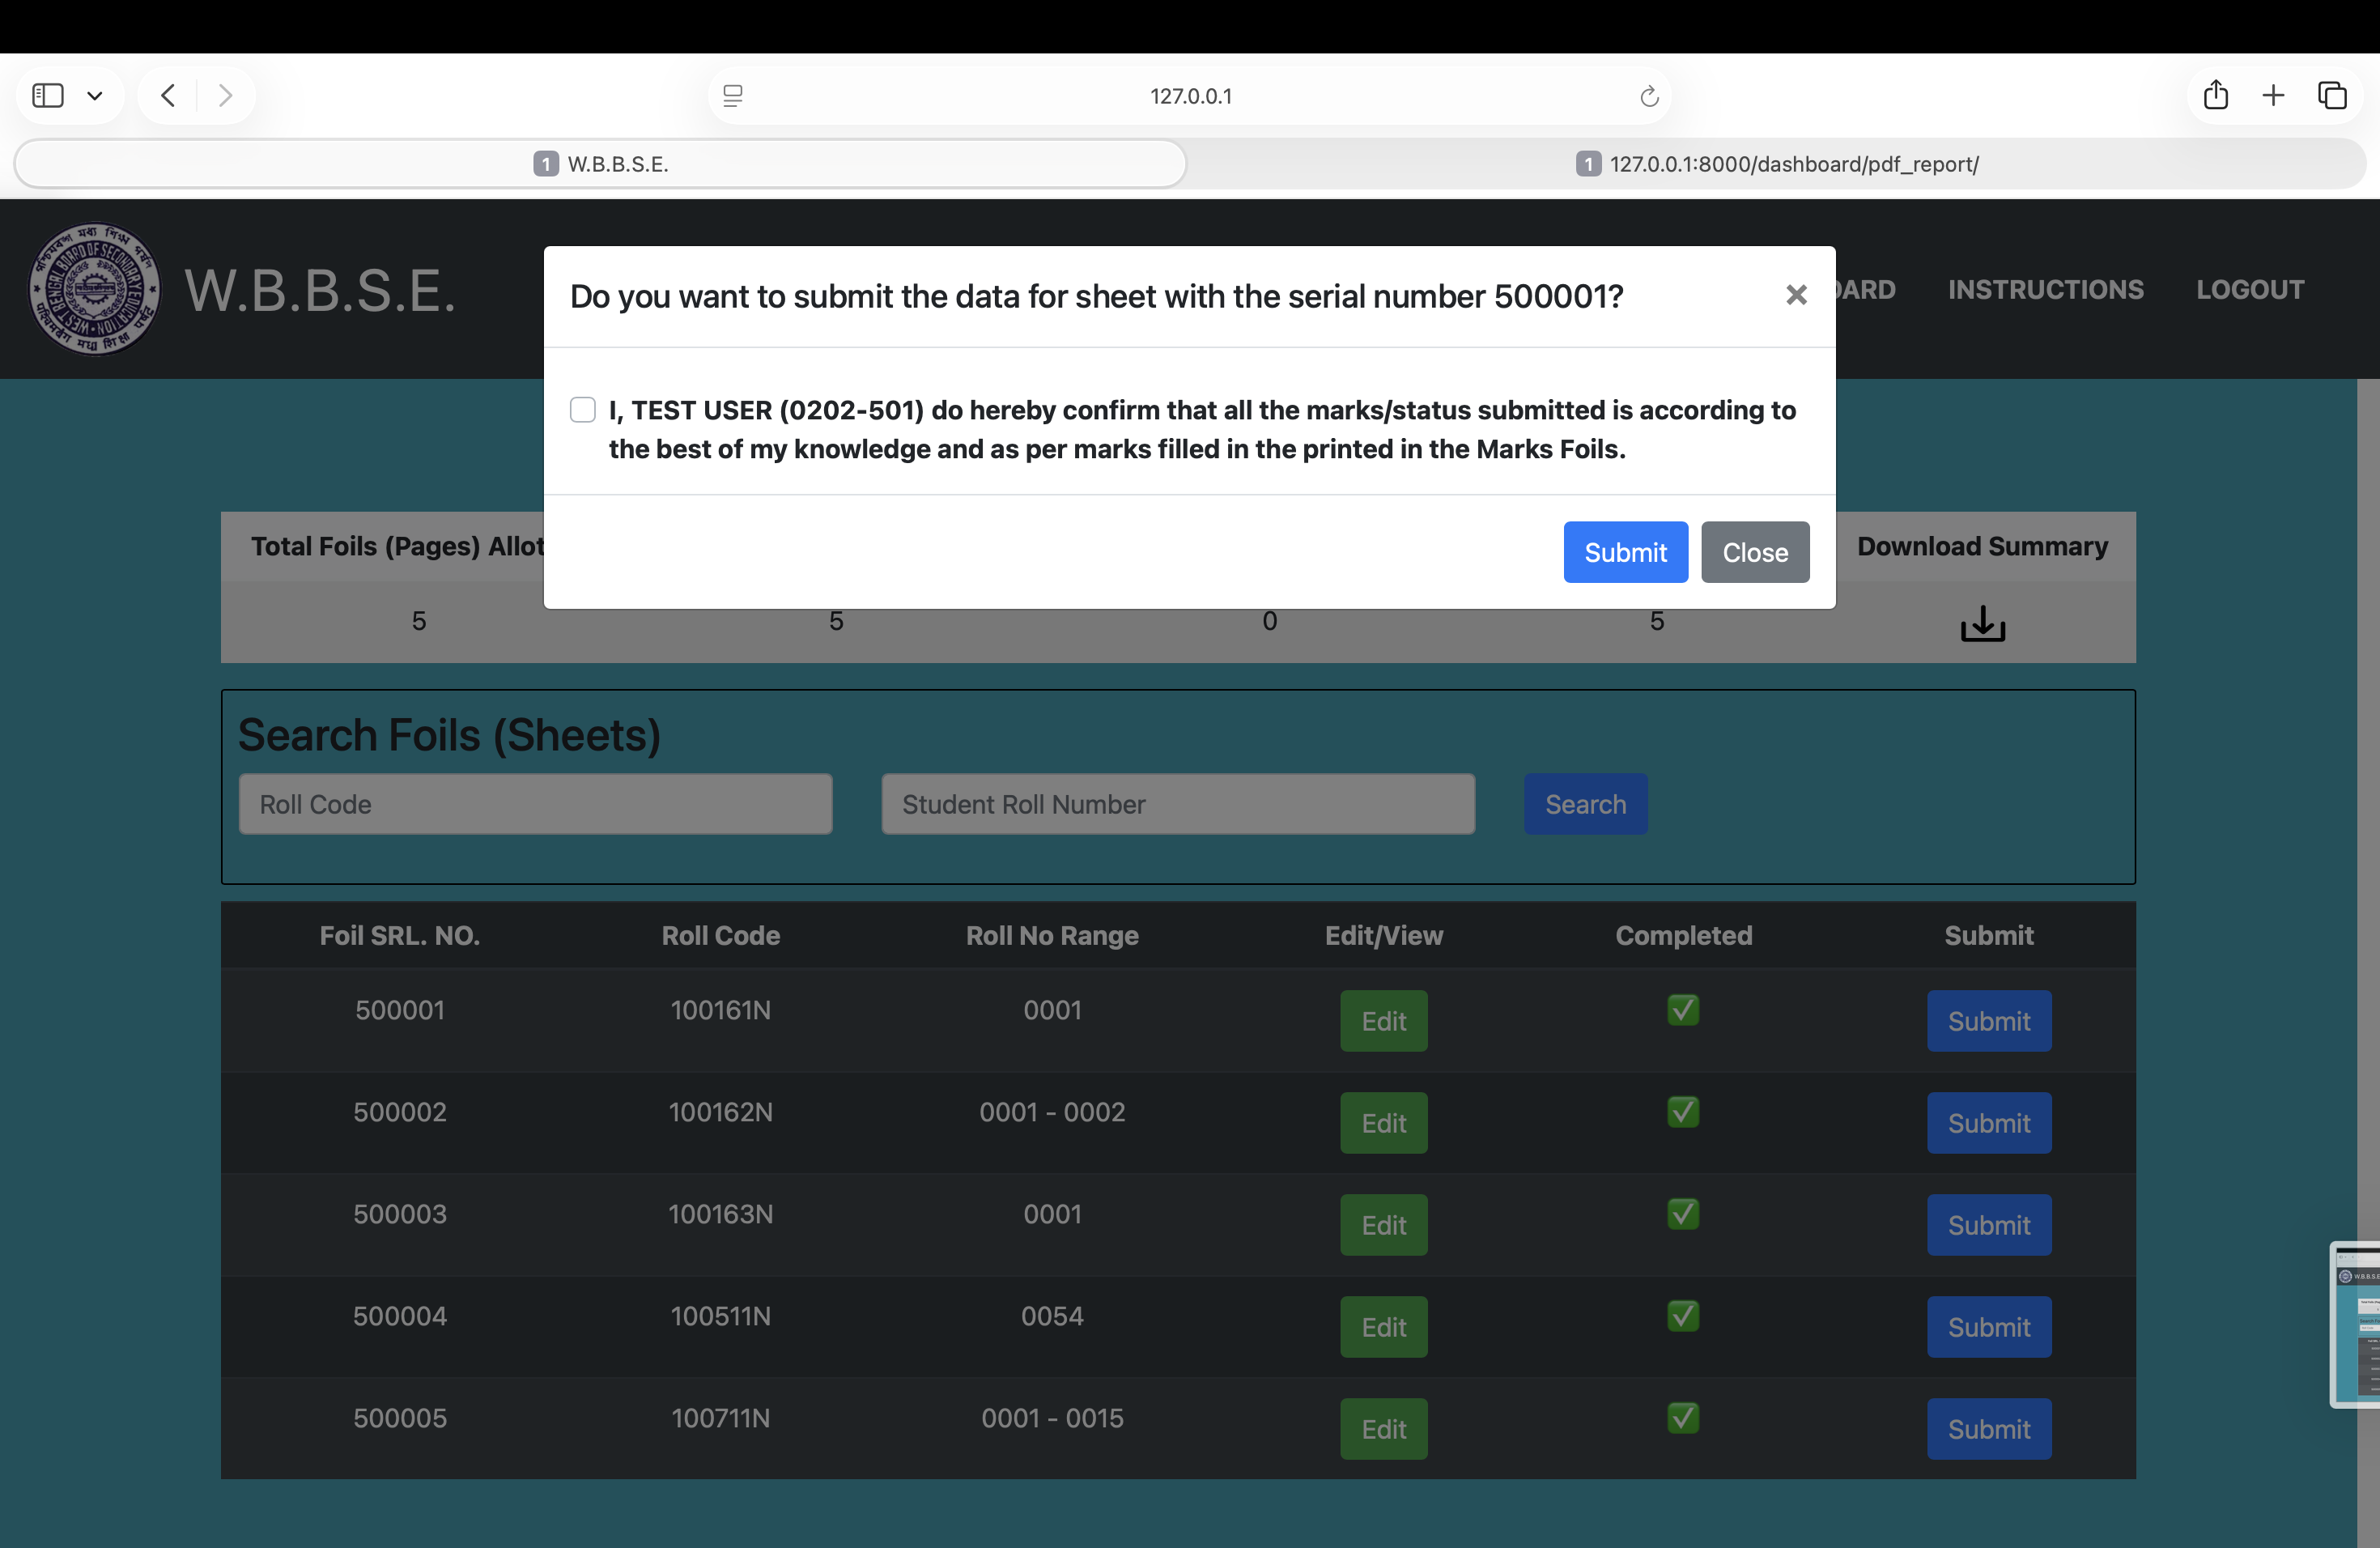This screenshot has height=1548, width=2380.
Task: Switch to the W.B.B.S.E. tab
Action: pos(601,164)
